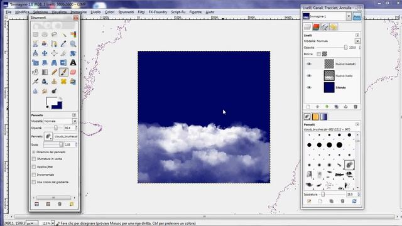This screenshot has height=226, width=402.
Task: Select the Heal tool
Action: click(x=63, y=82)
